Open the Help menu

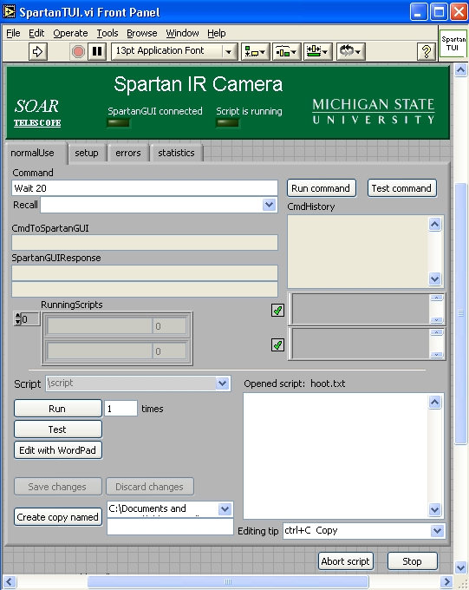216,33
